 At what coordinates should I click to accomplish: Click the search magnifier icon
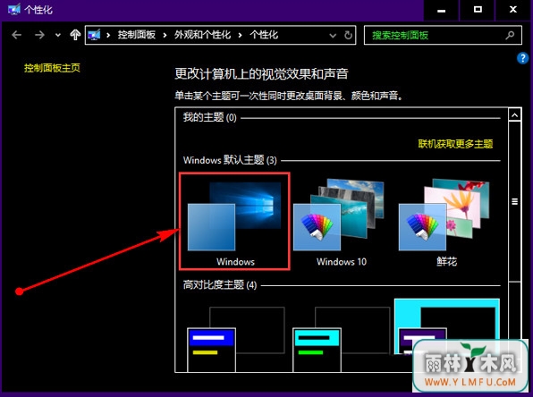pyautogui.click(x=510, y=35)
